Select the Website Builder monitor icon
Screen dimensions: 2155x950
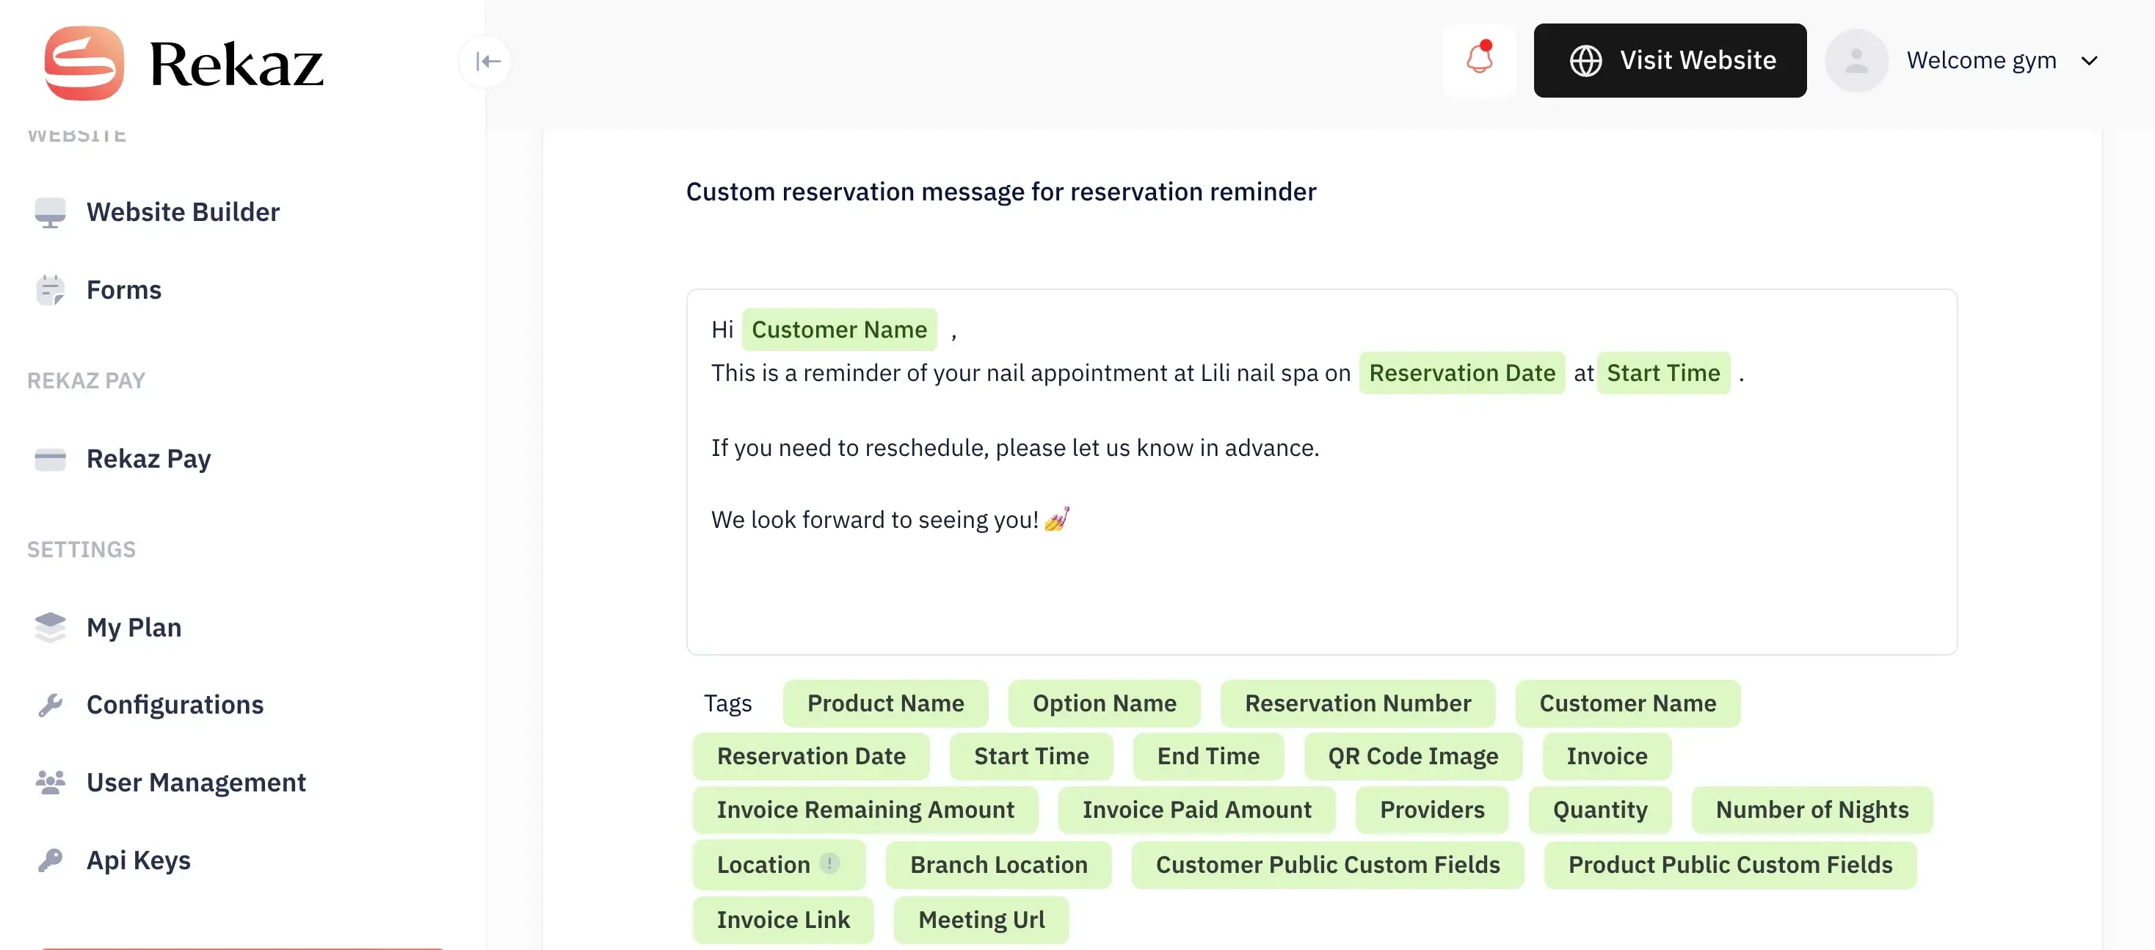[50, 211]
